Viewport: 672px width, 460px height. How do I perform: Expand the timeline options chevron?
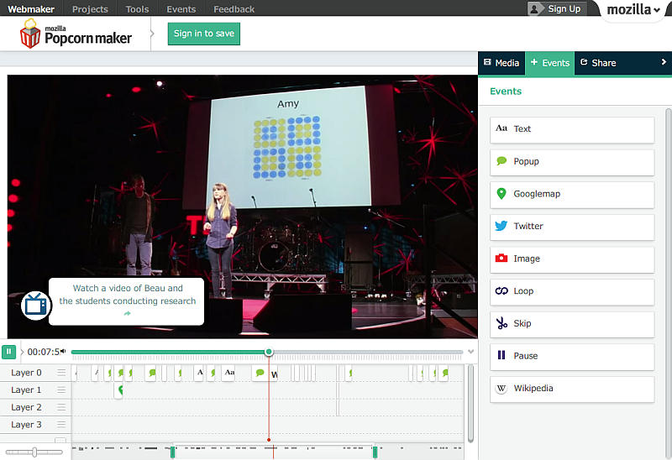(x=471, y=352)
